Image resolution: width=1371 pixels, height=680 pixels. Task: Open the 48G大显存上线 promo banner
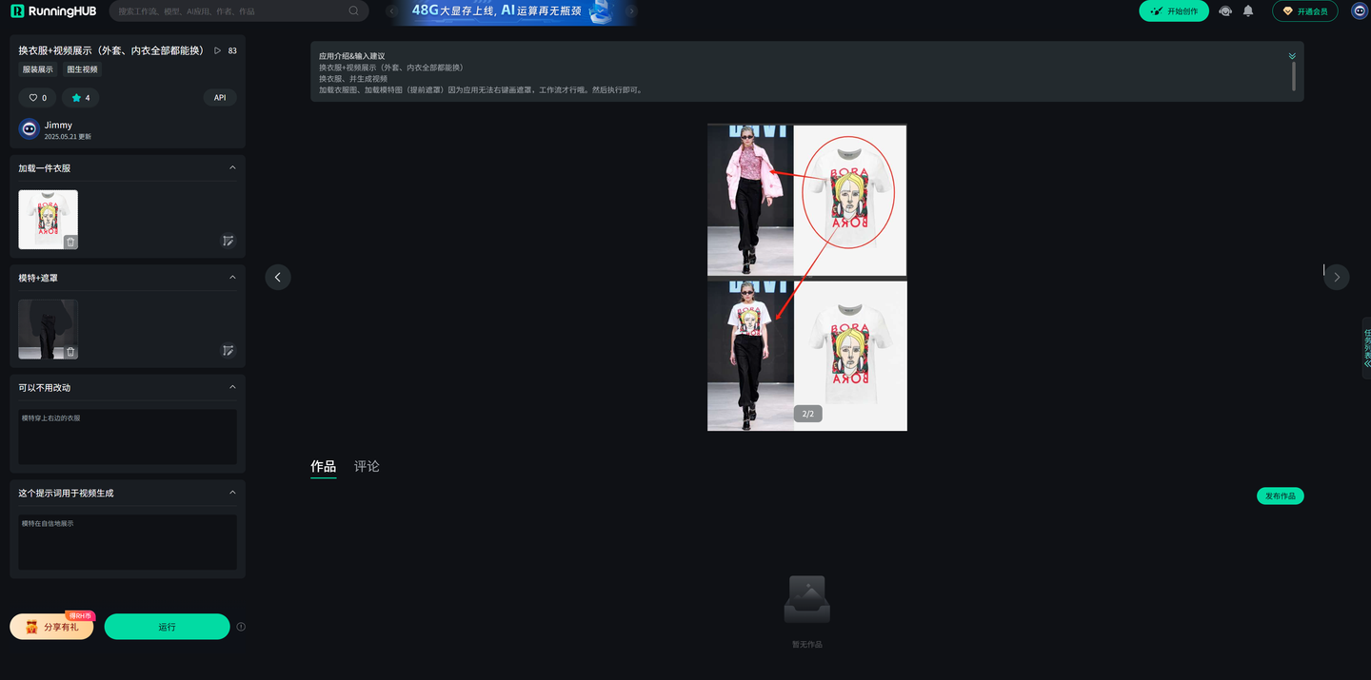(511, 11)
